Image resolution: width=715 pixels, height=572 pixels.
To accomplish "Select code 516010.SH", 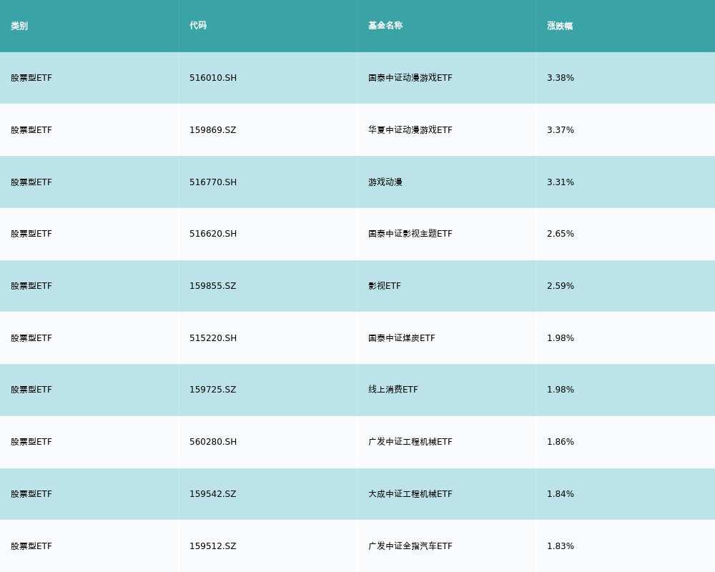I will coord(213,78).
